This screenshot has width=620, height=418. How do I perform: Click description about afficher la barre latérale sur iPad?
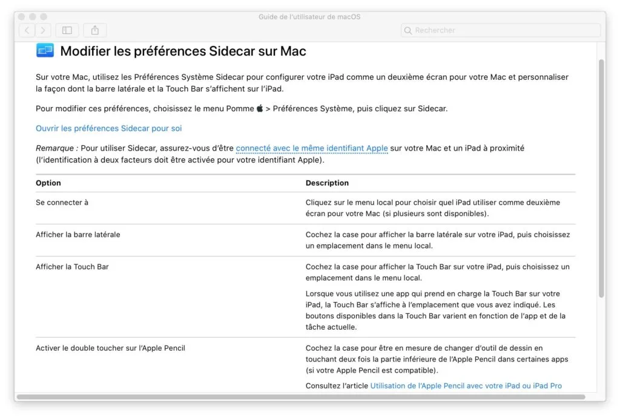click(438, 240)
